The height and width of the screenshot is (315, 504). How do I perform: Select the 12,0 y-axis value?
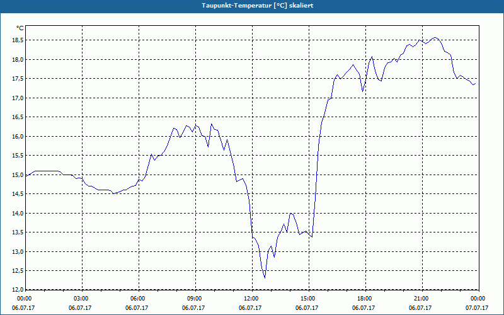(18, 289)
